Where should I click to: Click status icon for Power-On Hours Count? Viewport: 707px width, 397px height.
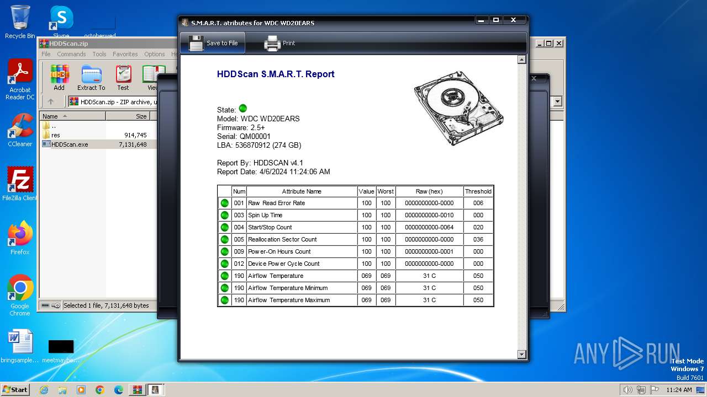[x=224, y=251]
